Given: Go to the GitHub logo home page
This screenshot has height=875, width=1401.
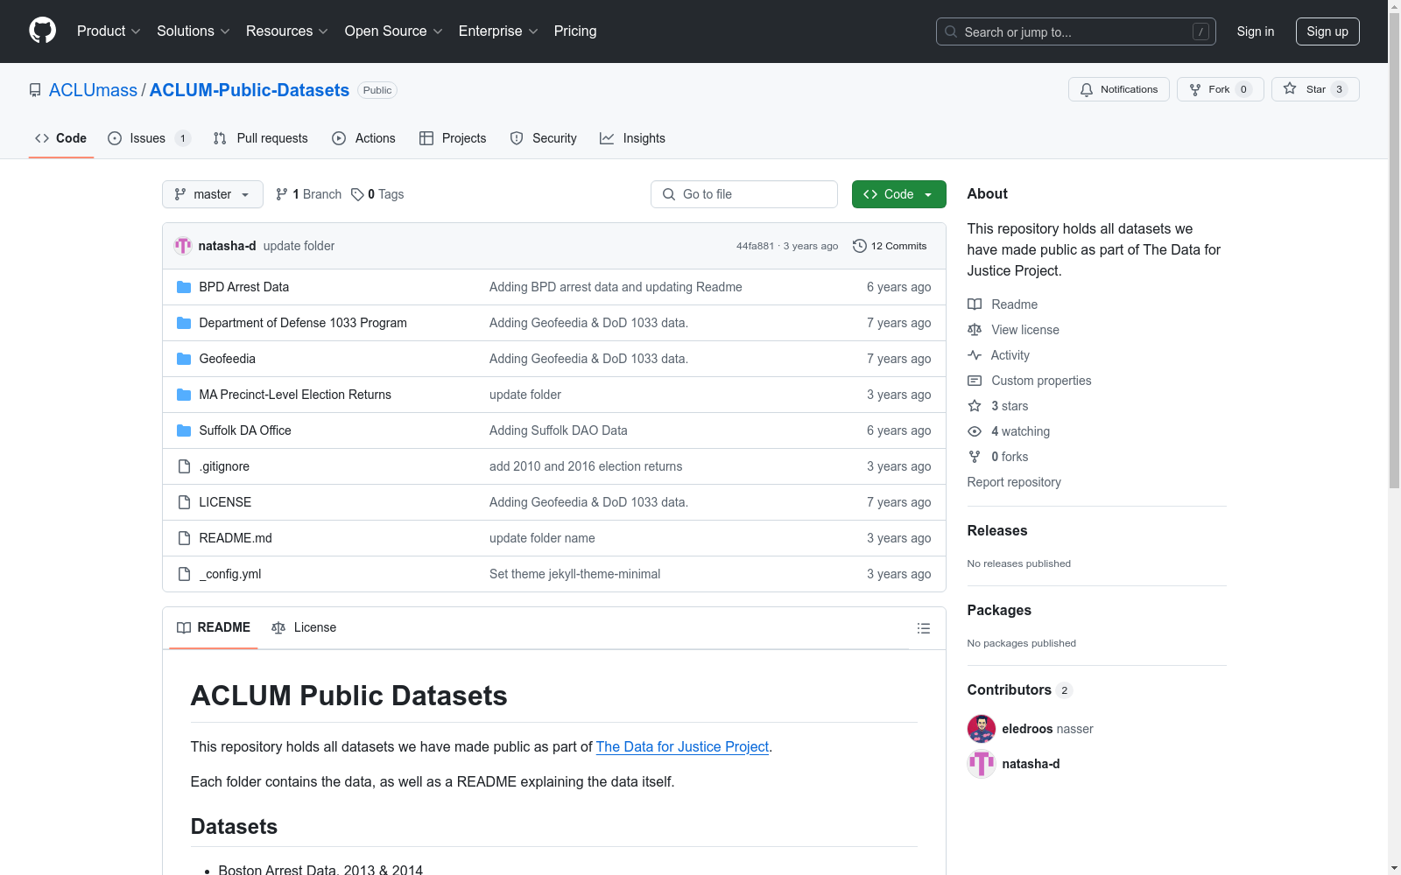Looking at the screenshot, I should [42, 31].
